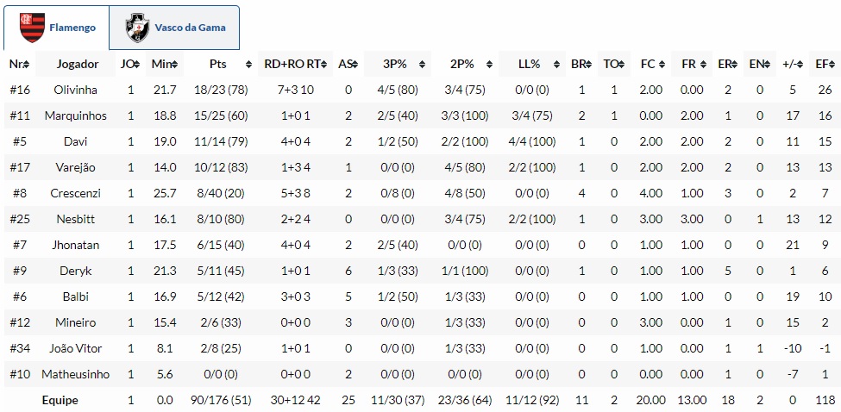The height and width of the screenshot is (412, 841).
Task: Sort table by Nr column arrows
Action: (x=27, y=65)
